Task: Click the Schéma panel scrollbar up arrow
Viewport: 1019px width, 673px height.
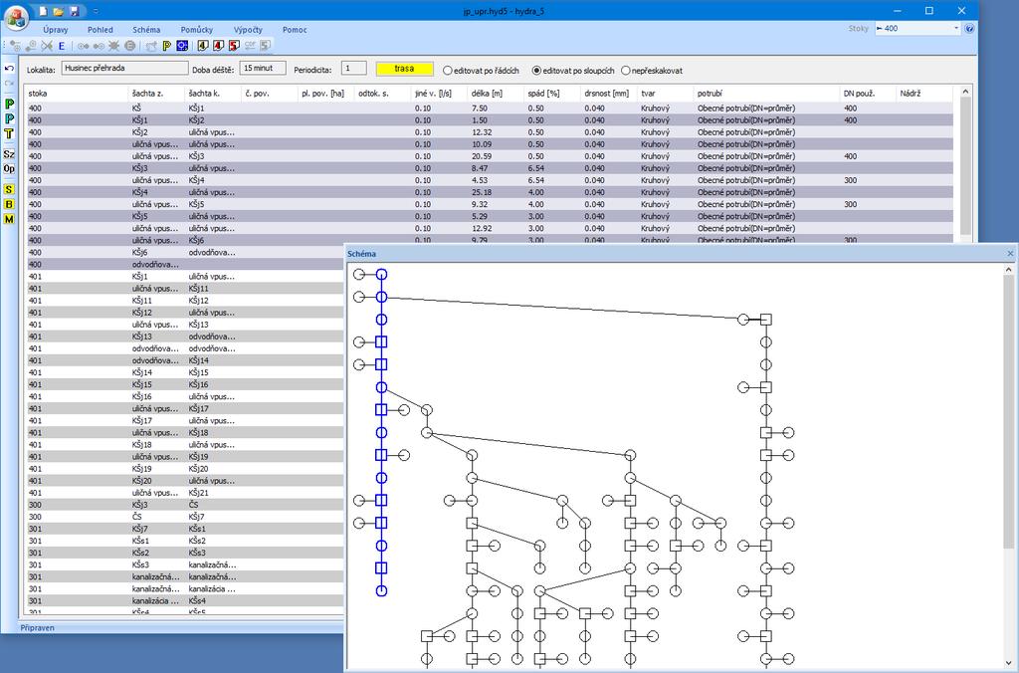Action: click(1009, 269)
